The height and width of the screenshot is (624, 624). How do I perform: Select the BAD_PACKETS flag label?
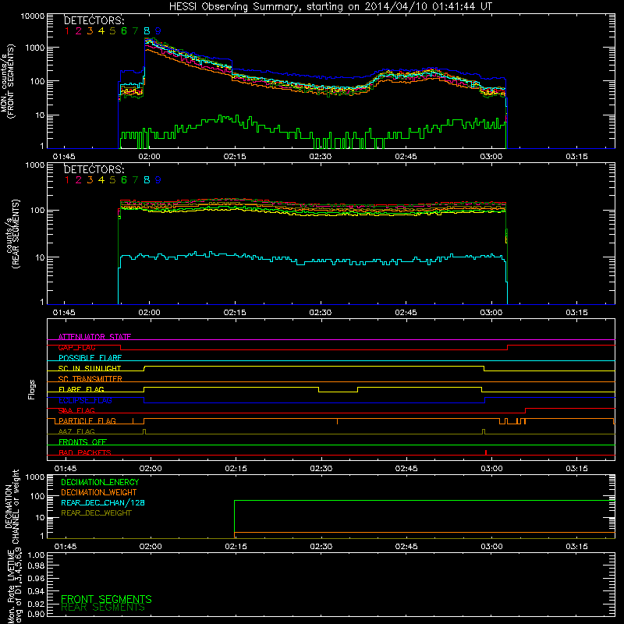[85, 452]
